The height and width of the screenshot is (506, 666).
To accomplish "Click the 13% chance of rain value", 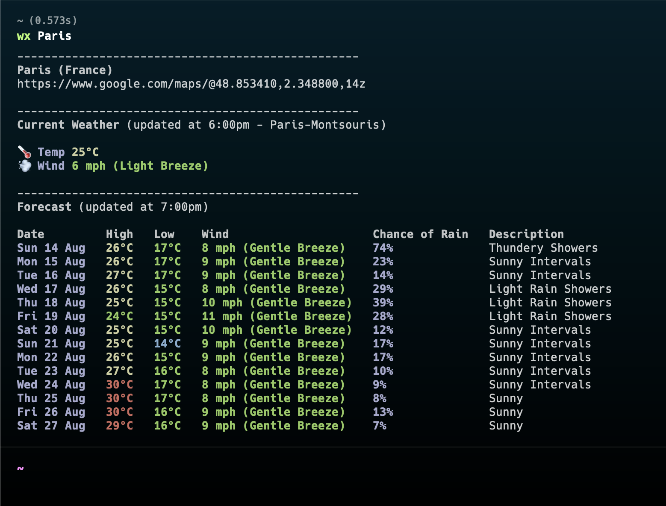I will [383, 412].
